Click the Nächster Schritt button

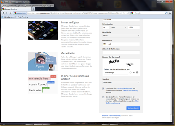point(133,108)
